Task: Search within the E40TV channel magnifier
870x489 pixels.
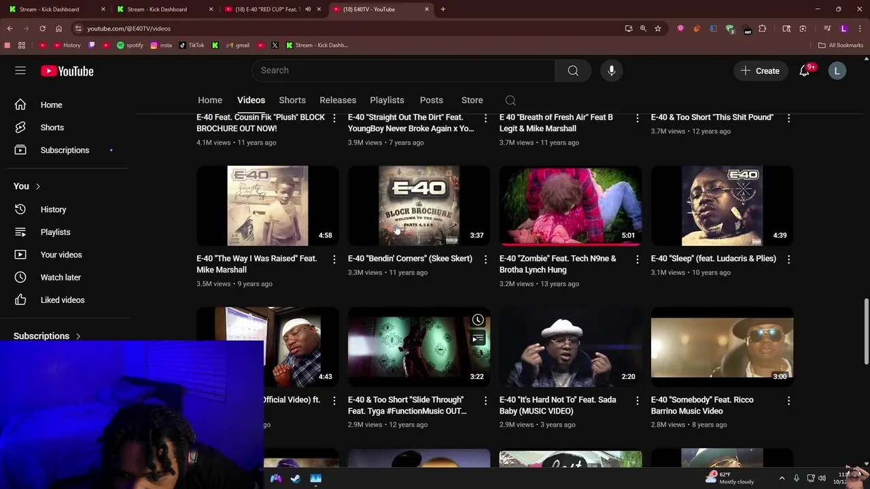Action: tap(510, 101)
